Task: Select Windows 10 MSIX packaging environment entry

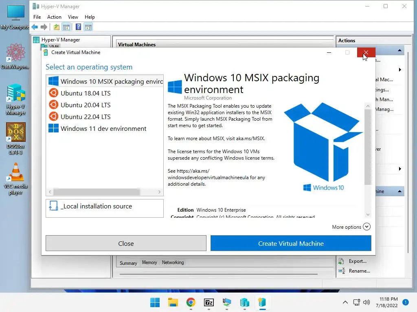Action: click(x=105, y=81)
